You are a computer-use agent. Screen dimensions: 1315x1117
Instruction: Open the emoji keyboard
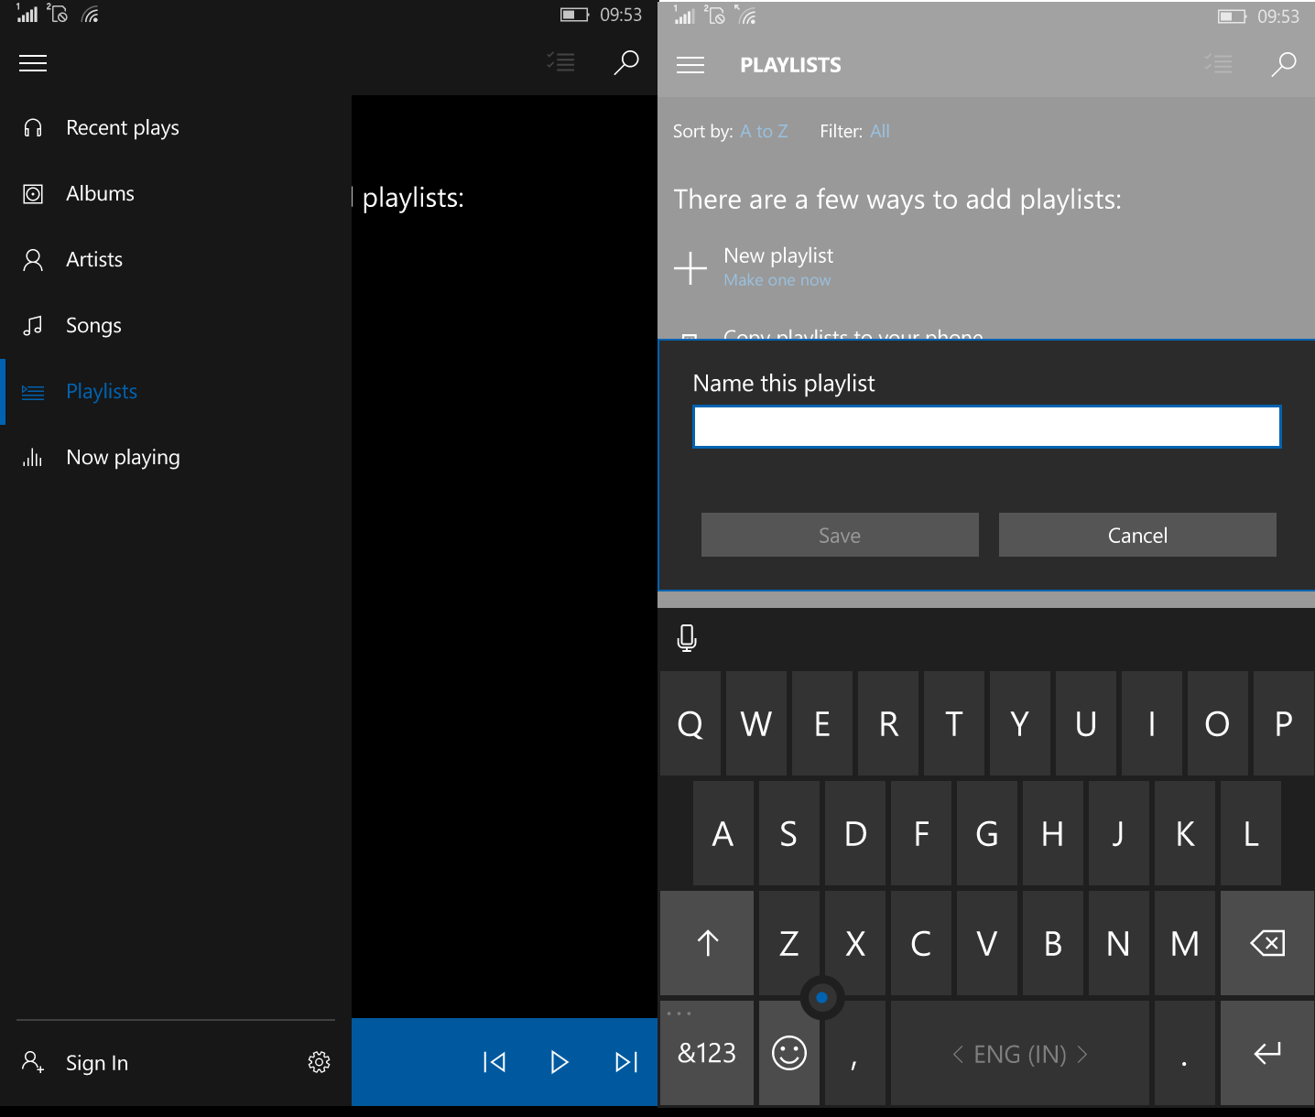tap(788, 1053)
